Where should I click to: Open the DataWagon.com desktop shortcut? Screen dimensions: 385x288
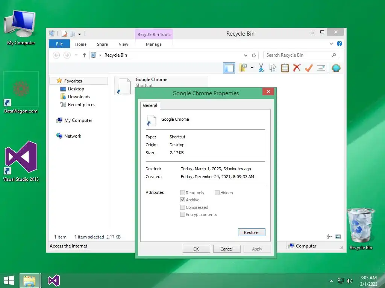(x=21, y=93)
